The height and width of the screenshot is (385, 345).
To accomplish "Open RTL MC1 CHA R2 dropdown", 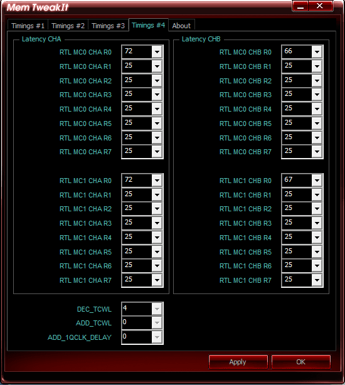I will pos(157,209).
